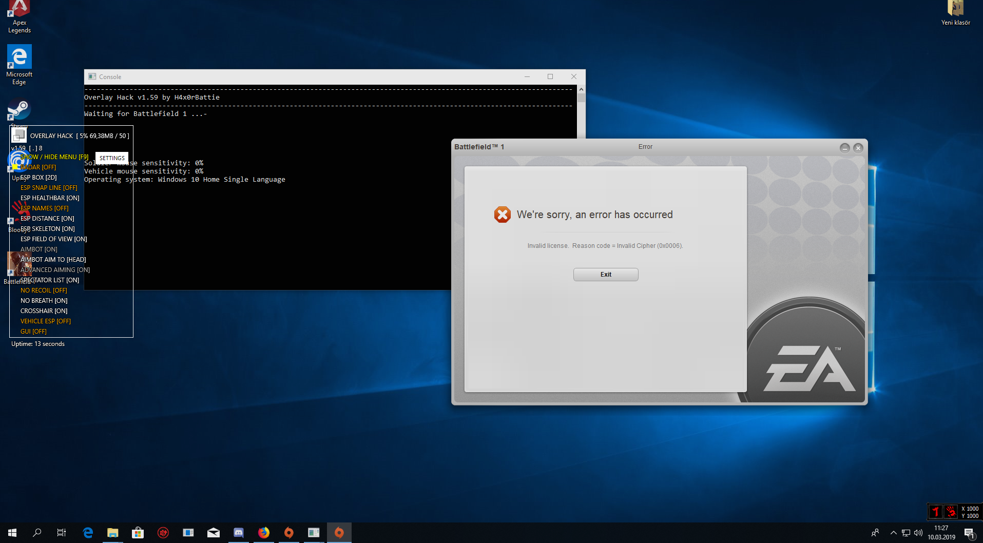Click SHOW / HIDE MENU [F9] entry
Viewport: 983px width, 543px height.
tap(54, 157)
